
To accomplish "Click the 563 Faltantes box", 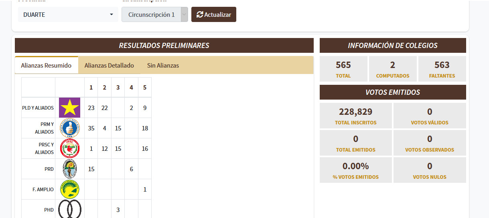I will (442, 69).
